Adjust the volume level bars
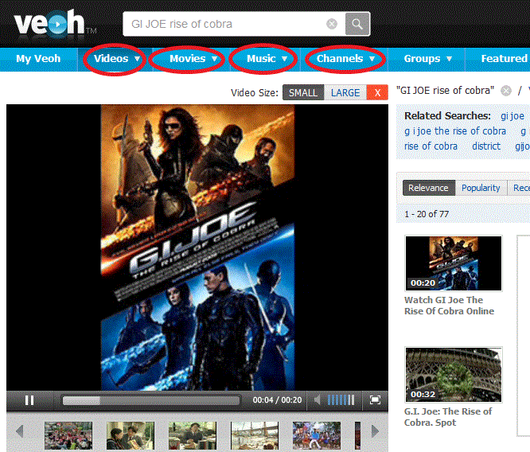This screenshot has width=530, height=452. click(341, 400)
